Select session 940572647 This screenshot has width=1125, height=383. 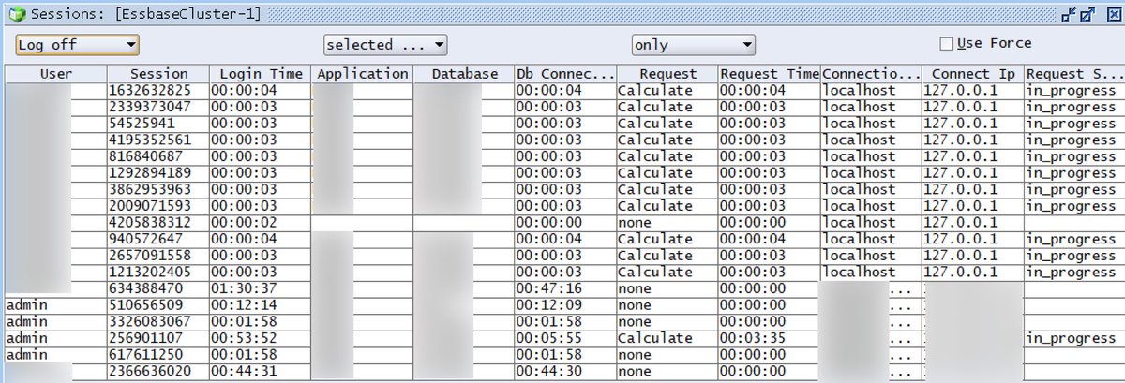[145, 239]
